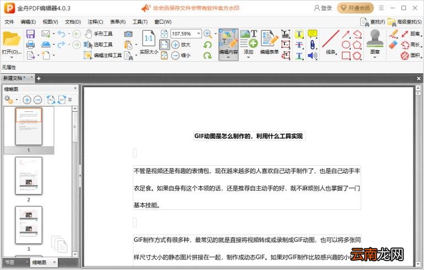Select the strikethrough text tool
This screenshot has height=270, width=424.
[x=299, y=45]
